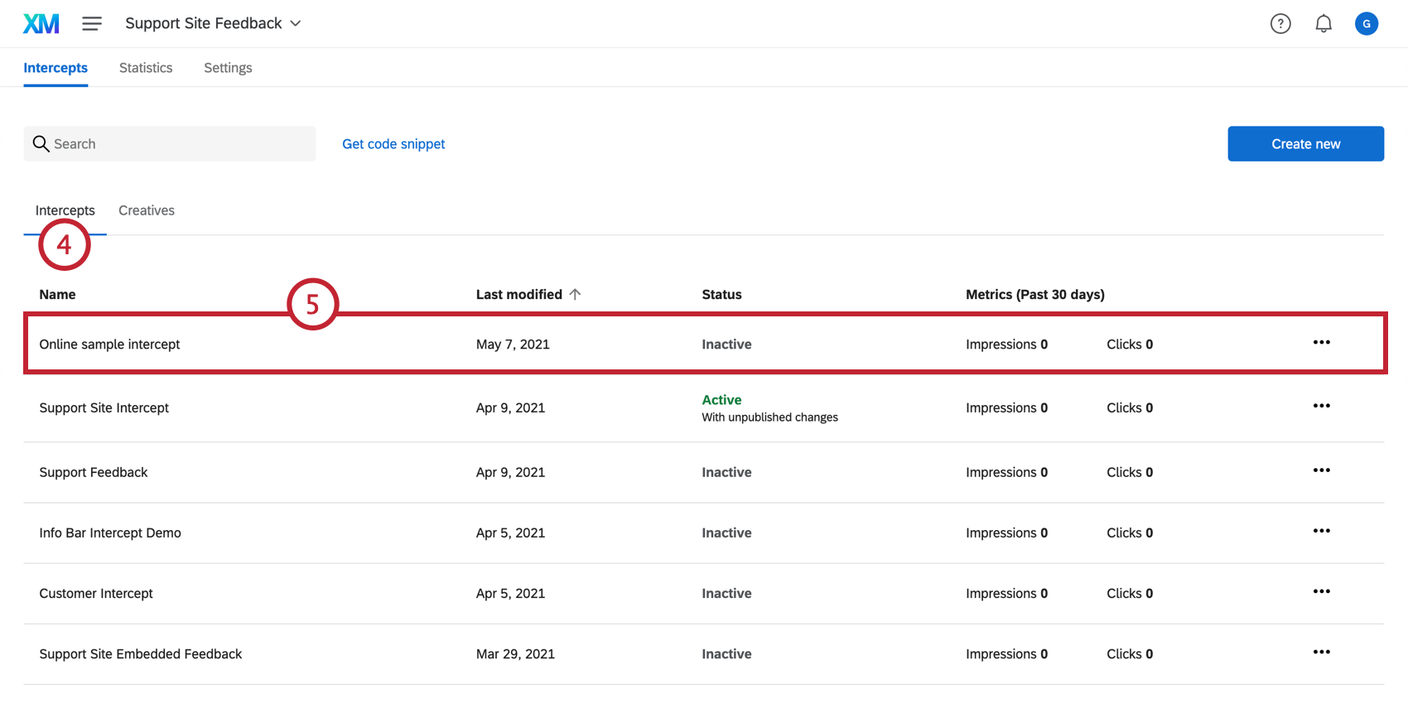
Task: Switch to the Statistics tab
Action: click(146, 68)
